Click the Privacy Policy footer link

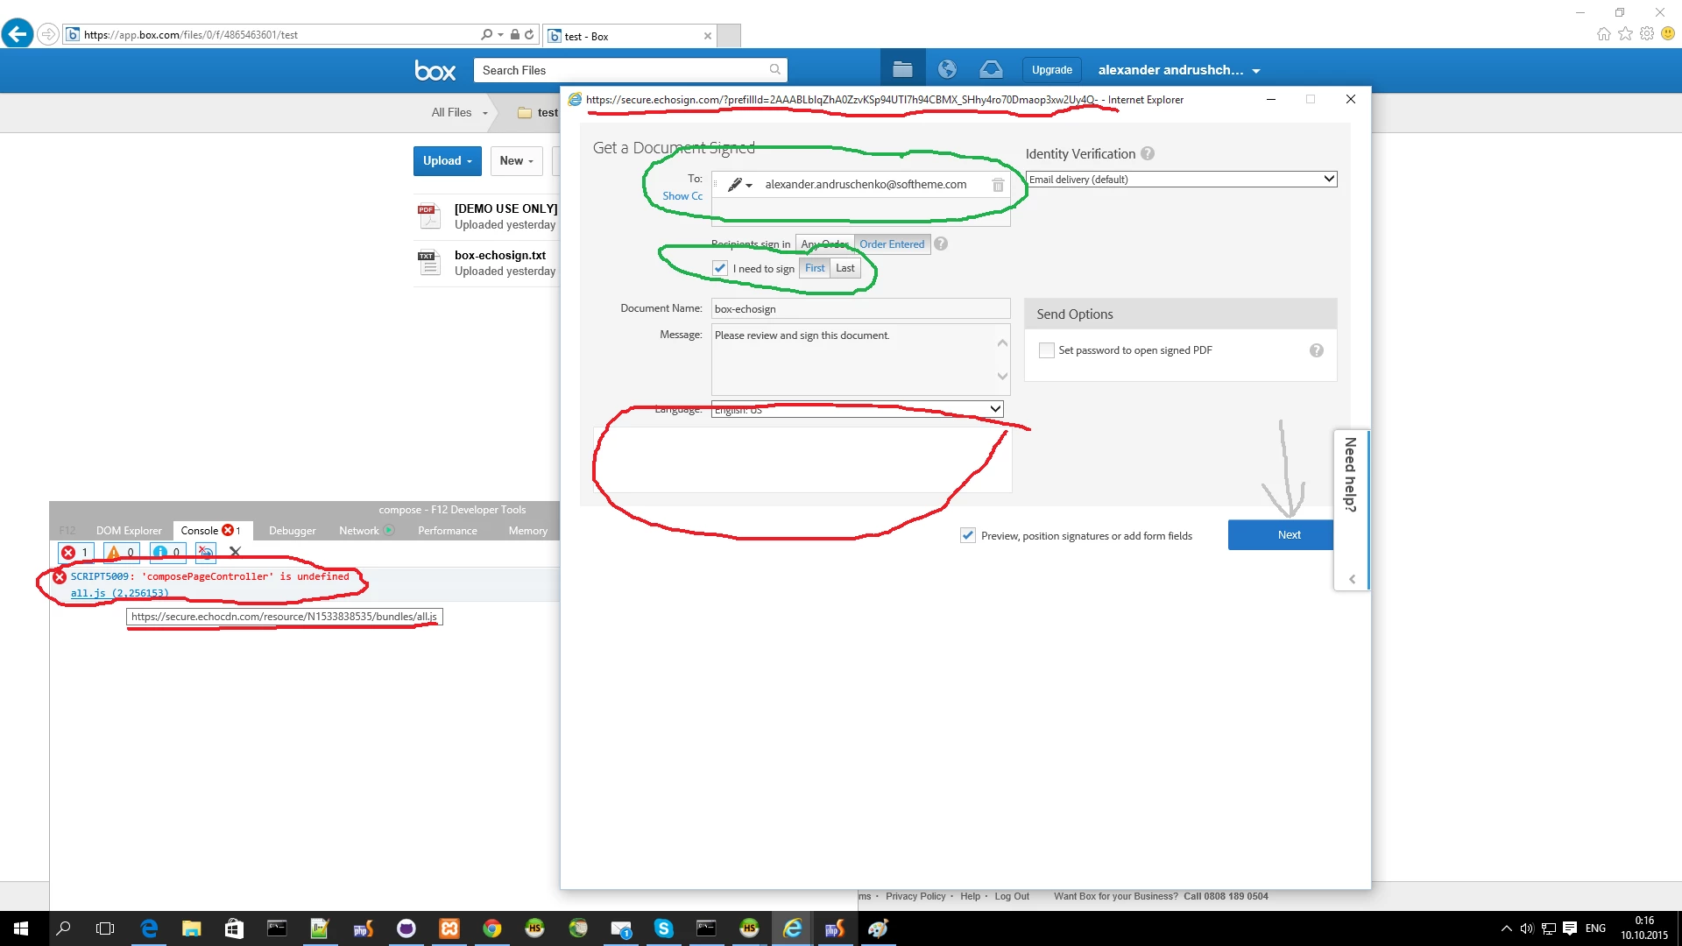[915, 896]
